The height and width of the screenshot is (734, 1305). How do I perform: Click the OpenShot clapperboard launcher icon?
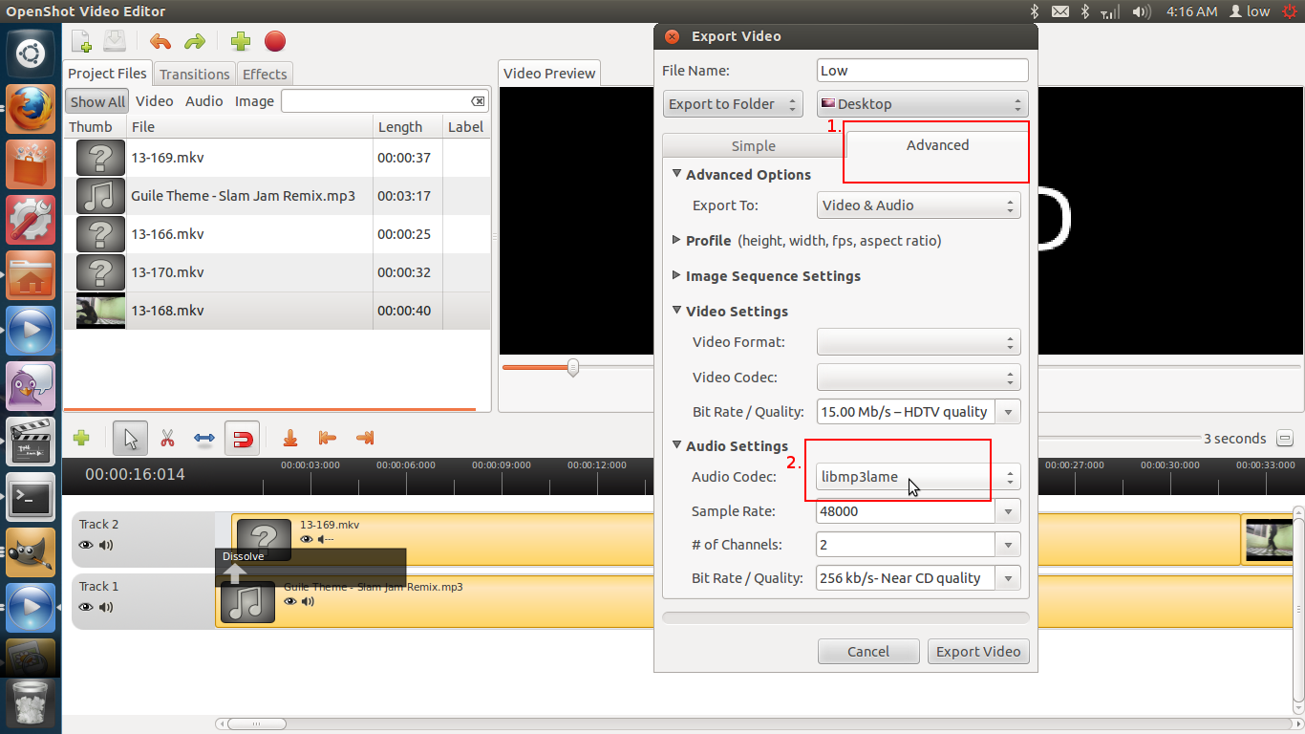31,441
